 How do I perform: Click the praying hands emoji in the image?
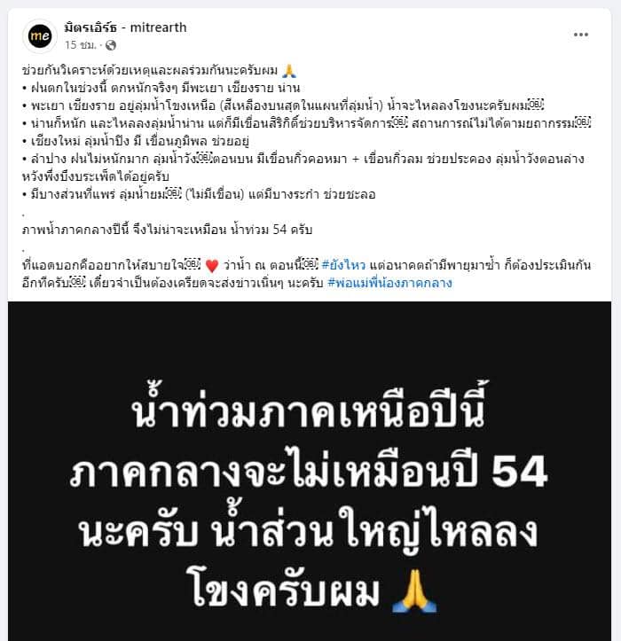[x=414, y=590]
